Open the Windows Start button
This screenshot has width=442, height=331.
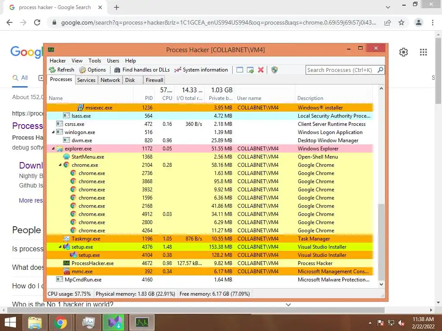(x=10, y=322)
